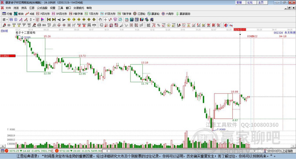The image size is (296, 159).
Task: Click the 002326 永太科技 stock label
Action: [284, 33]
